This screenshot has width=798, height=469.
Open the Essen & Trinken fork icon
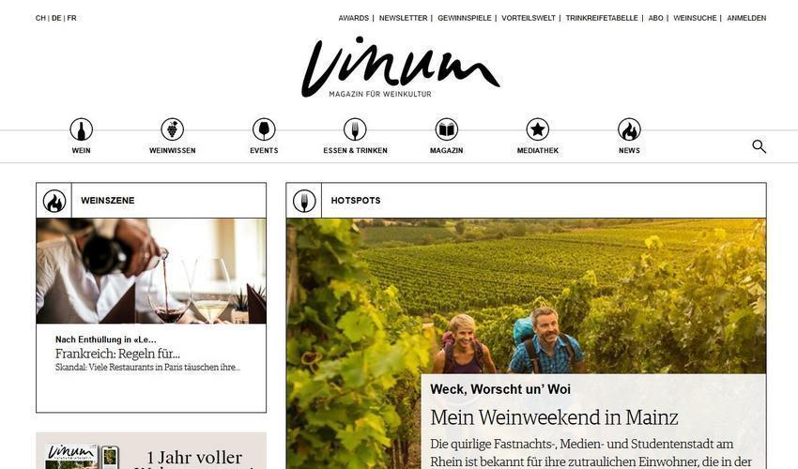click(x=355, y=129)
